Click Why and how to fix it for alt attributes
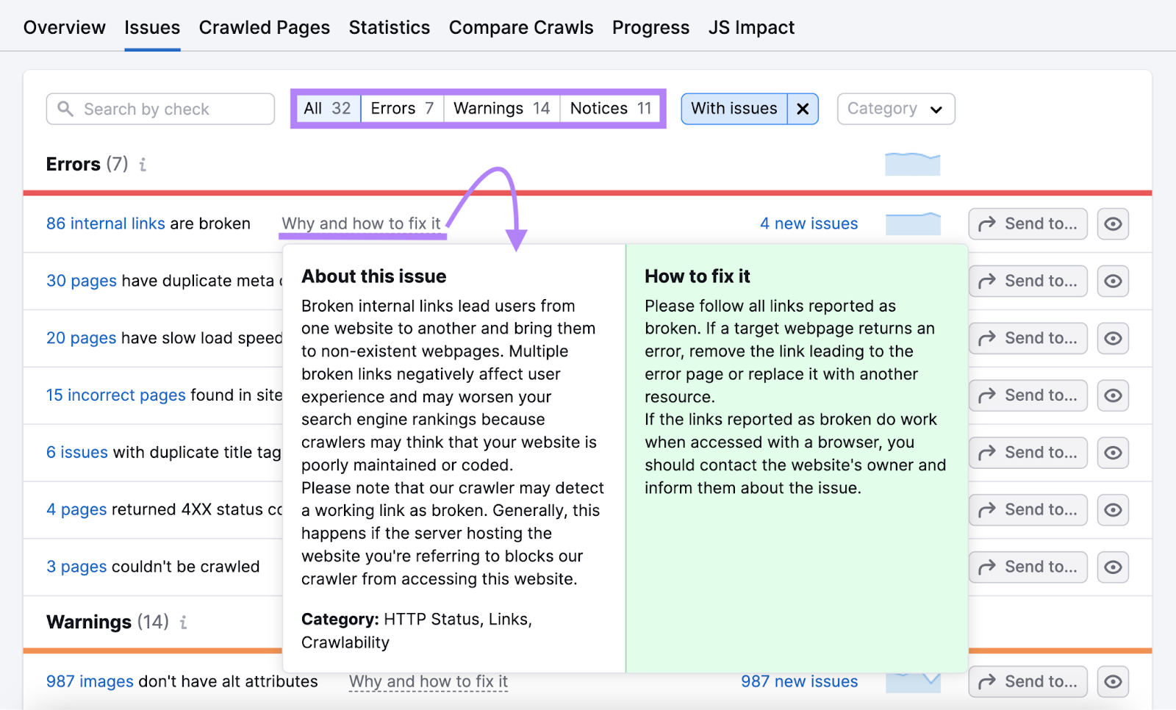The height and width of the screenshot is (710, 1176). 429,681
